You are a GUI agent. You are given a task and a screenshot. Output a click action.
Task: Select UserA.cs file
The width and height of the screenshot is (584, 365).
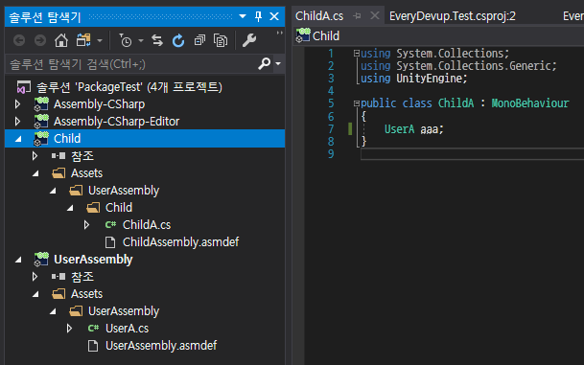click(x=127, y=329)
